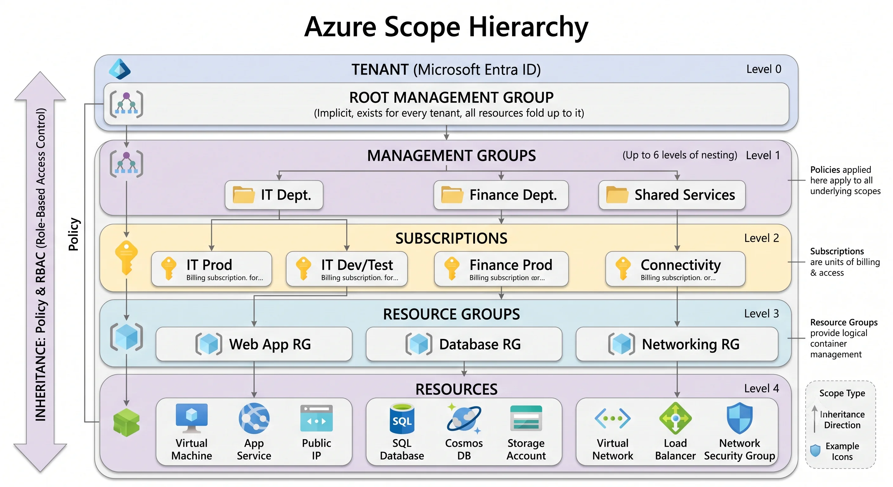Click the RESOURCE GROUPS heading
The height and width of the screenshot is (487, 893).
click(x=451, y=314)
